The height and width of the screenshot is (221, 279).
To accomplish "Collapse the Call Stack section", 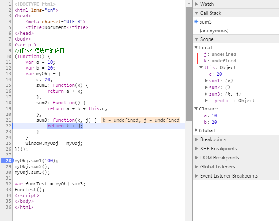I will (x=197, y=13).
